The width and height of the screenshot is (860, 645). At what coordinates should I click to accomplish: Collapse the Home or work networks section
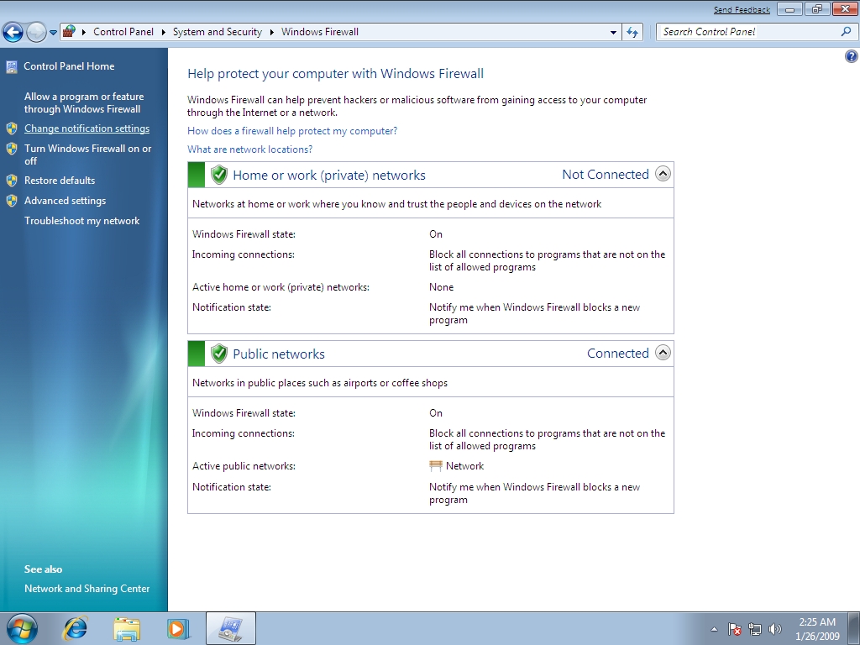tap(663, 175)
